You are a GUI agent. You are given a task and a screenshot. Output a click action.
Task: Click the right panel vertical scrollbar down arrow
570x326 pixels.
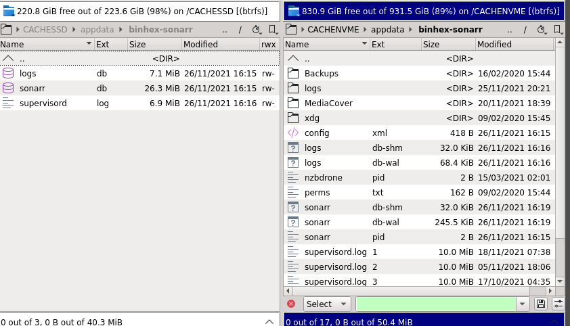(x=560, y=281)
